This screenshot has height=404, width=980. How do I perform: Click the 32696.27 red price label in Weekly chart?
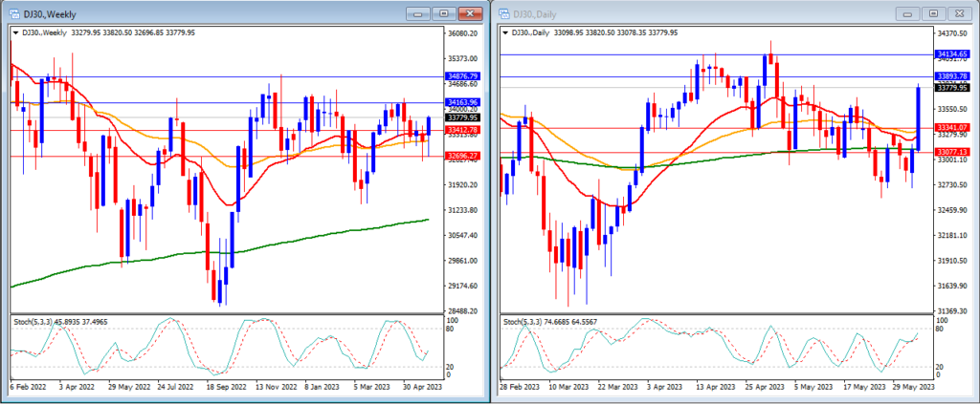coord(462,156)
